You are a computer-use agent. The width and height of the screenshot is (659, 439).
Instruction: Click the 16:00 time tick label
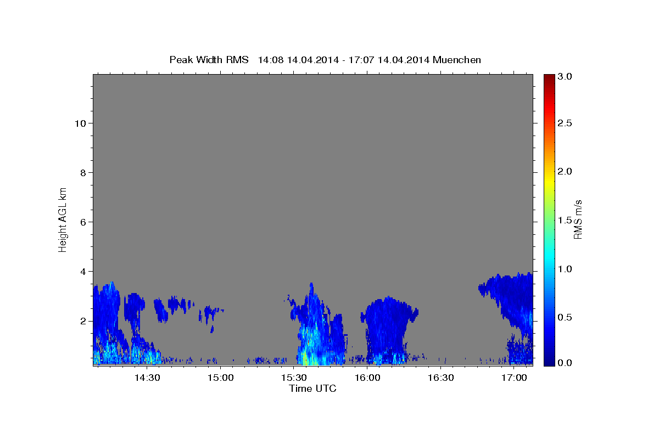click(x=367, y=378)
